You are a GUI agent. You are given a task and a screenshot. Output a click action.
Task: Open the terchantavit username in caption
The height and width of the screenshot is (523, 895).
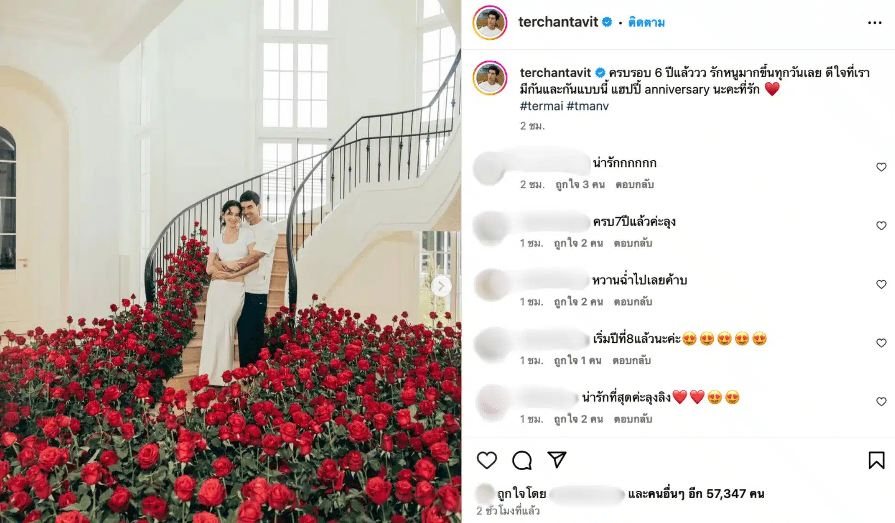pos(555,73)
